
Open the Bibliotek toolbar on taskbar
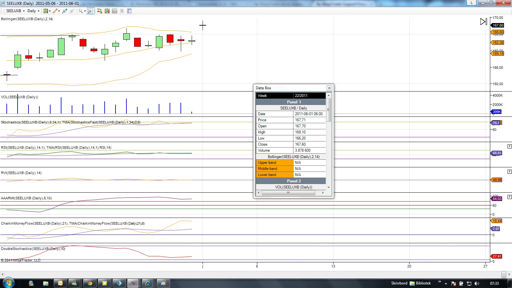tap(420, 283)
